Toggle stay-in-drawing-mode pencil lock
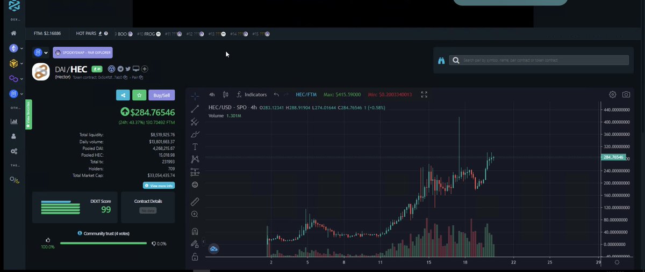 click(195, 244)
